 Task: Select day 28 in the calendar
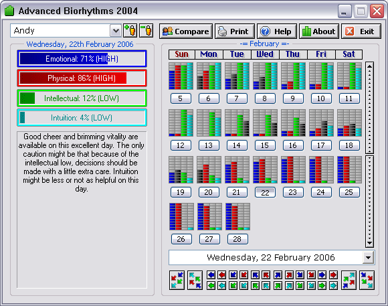pyautogui.click(x=237, y=239)
